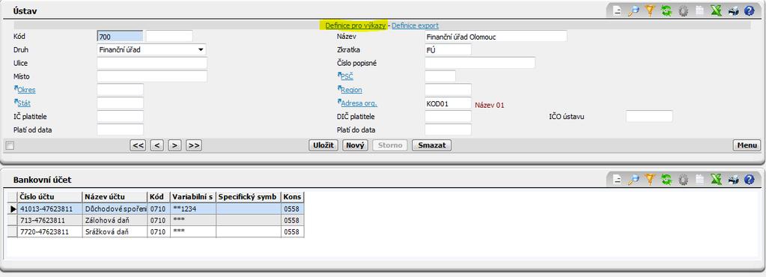This screenshot has width=766, height=277.
Task: Open search magnifier in Bankovní účet panel
Action: click(x=633, y=180)
